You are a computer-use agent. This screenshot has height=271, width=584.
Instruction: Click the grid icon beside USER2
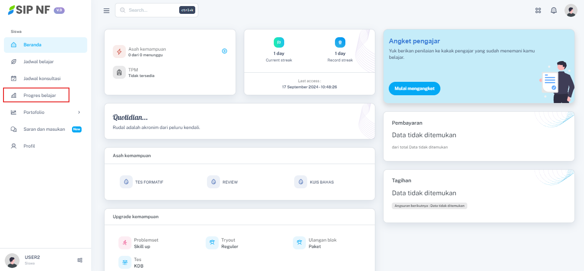[x=80, y=260]
